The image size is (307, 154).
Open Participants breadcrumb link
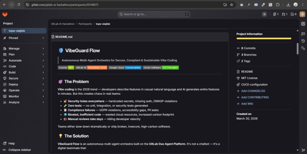click(x=85, y=24)
